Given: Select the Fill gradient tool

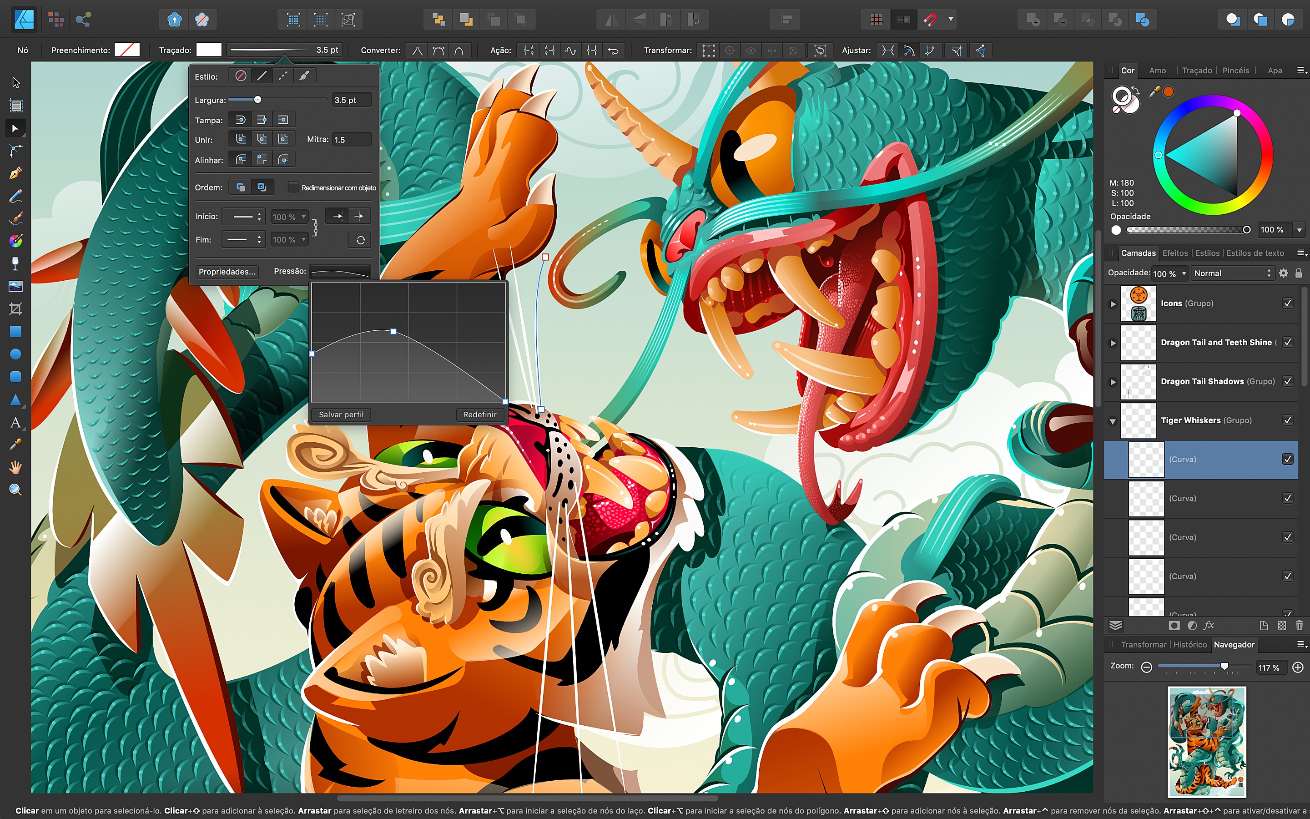Looking at the screenshot, I should coord(16,241).
